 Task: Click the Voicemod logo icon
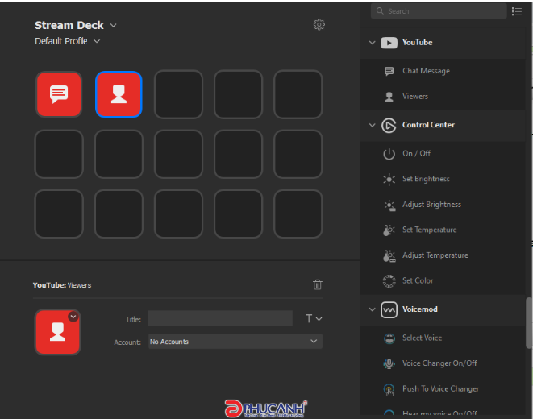pyautogui.click(x=389, y=309)
